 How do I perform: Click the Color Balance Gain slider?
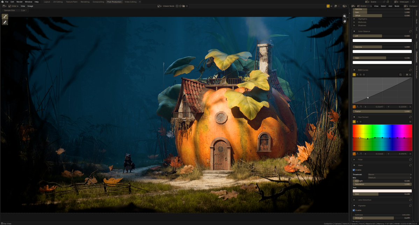382,58
